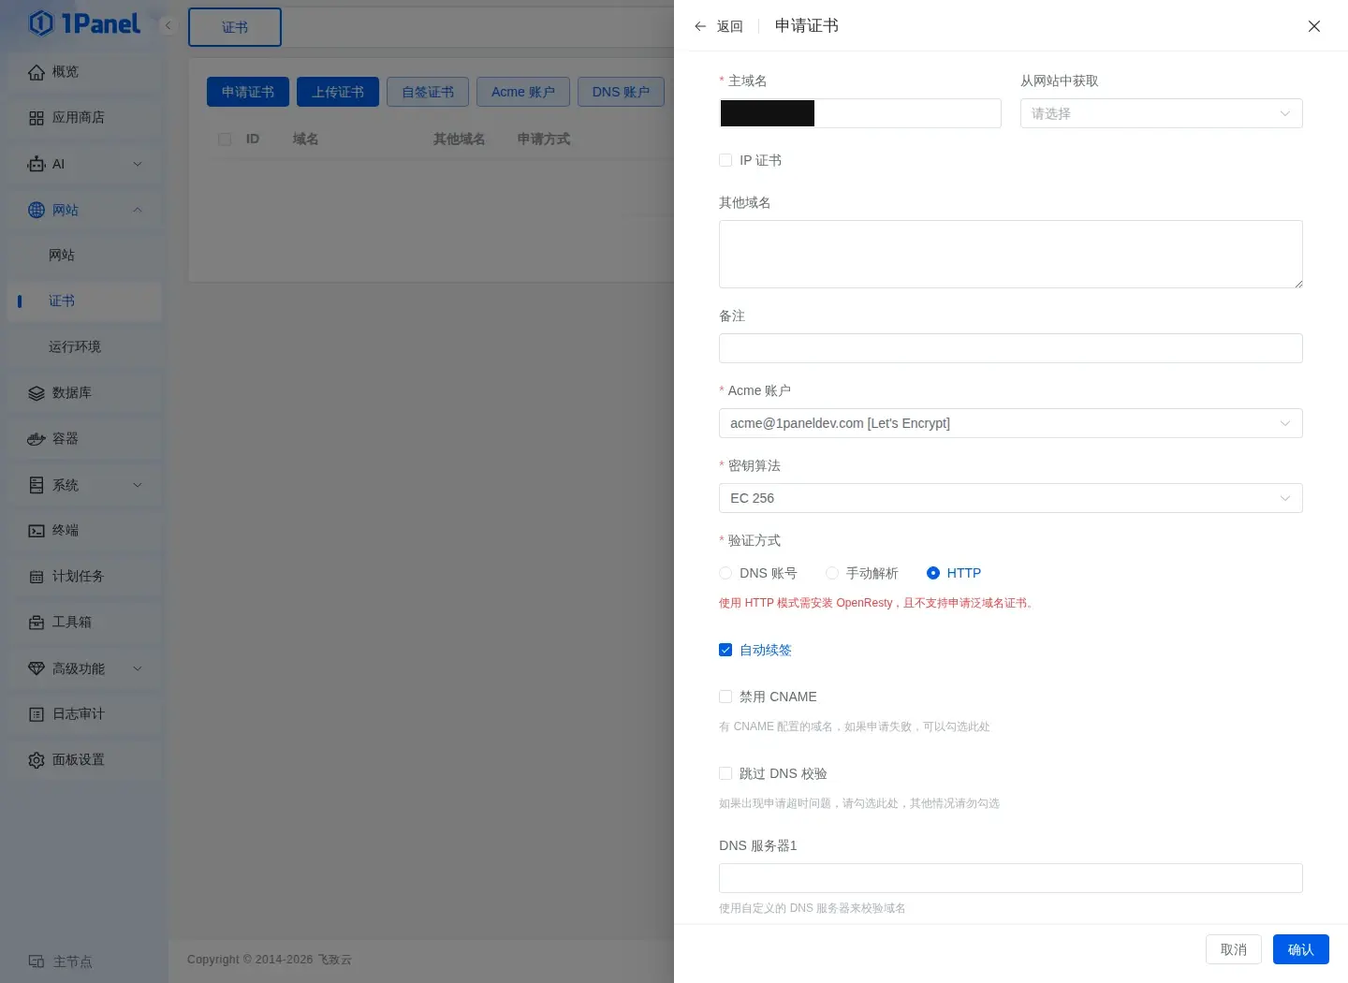Select the HTTP verification radio button
The image size is (1348, 983).
tap(933, 573)
